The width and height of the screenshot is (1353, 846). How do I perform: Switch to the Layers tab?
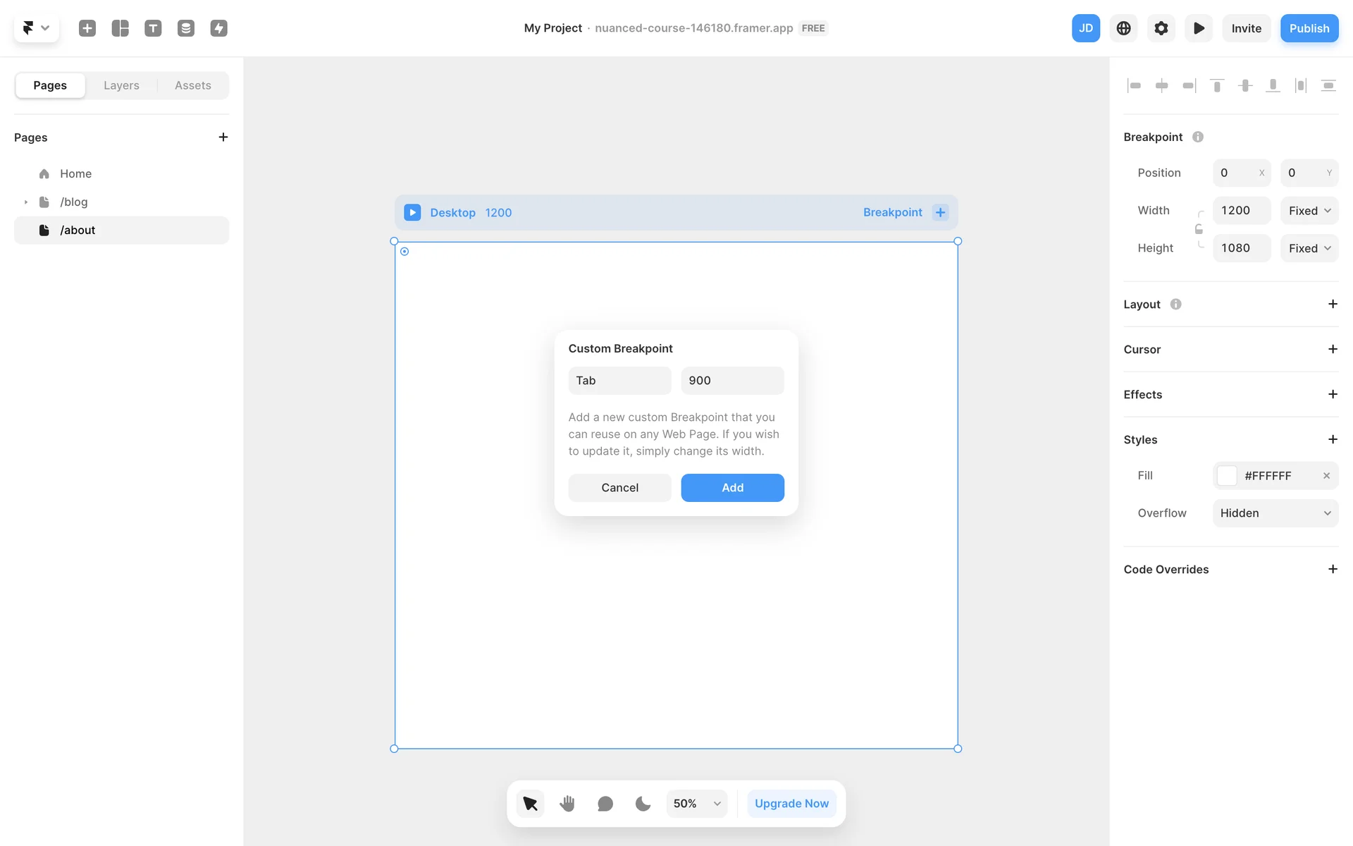[x=121, y=85]
